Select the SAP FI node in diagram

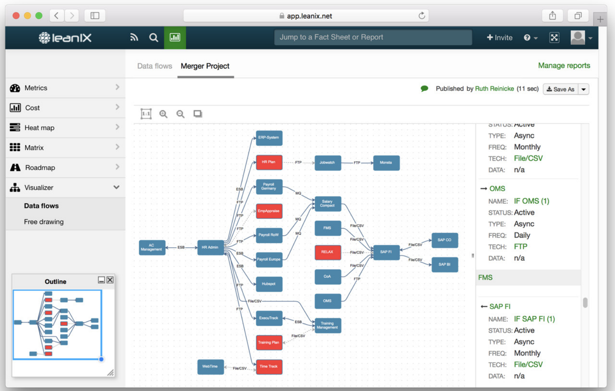(x=386, y=252)
